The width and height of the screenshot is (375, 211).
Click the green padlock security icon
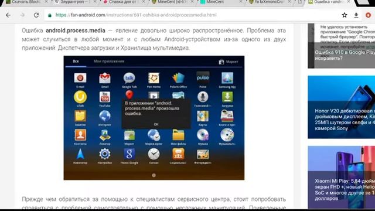coord(50,15)
